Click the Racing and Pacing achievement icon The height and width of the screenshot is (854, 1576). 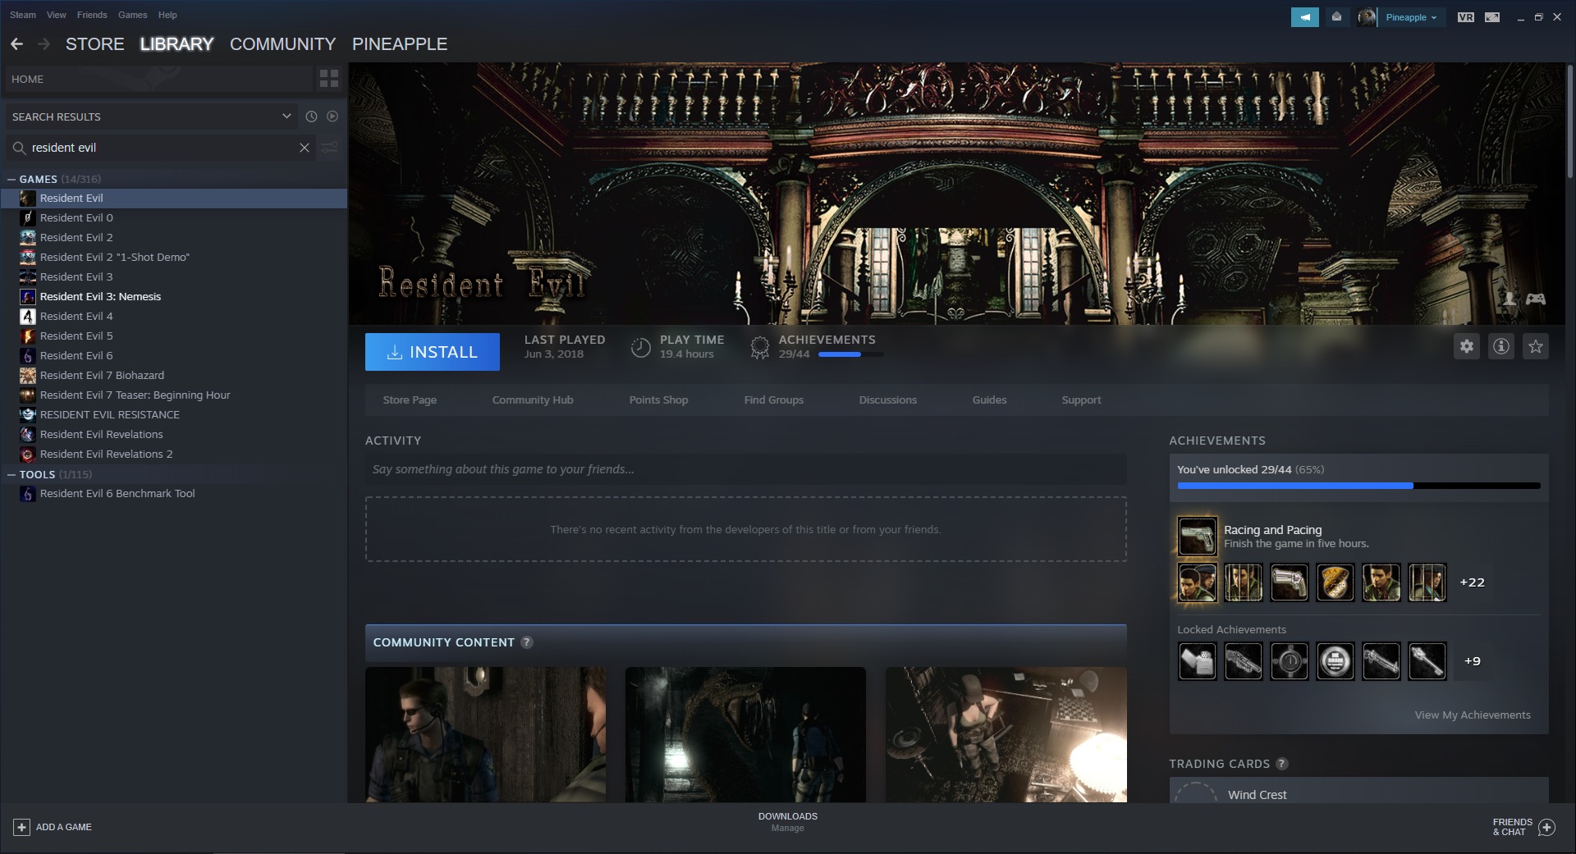pyautogui.click(x=1197, y=537)
